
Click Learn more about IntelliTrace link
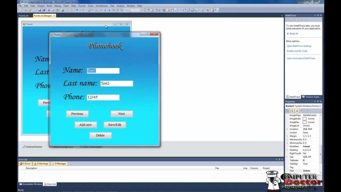301,58
